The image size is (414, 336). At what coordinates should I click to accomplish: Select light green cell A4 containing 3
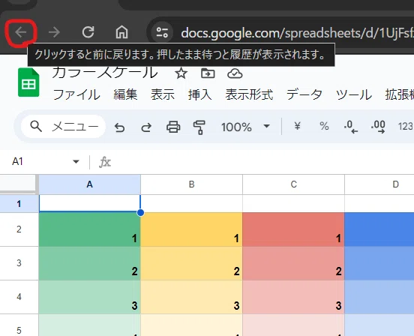90,297
